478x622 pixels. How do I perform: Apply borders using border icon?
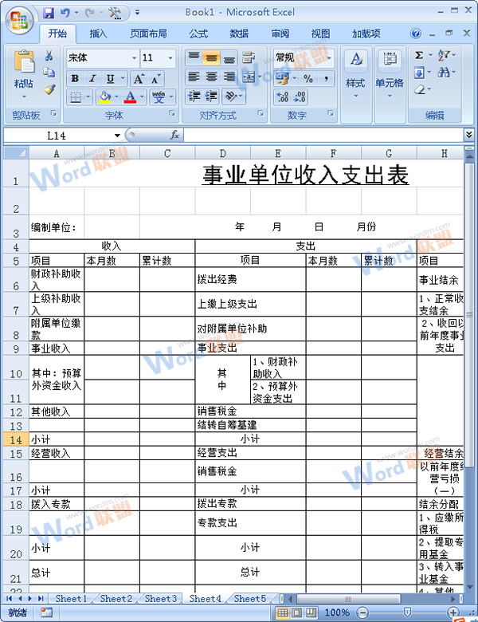coord(76,96)
